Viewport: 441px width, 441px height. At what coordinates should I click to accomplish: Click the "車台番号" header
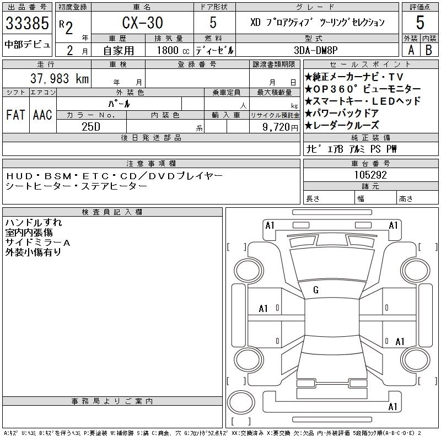click(370, 163)
